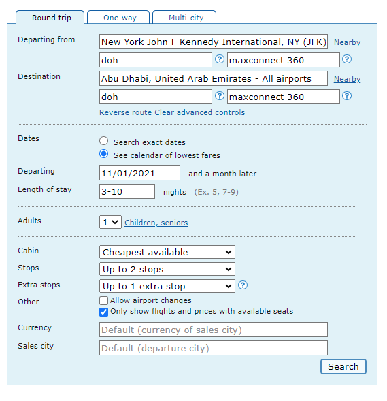The image size is (387, 401).
Task: Open help icon beside destination extension code field
Action: 347,96
